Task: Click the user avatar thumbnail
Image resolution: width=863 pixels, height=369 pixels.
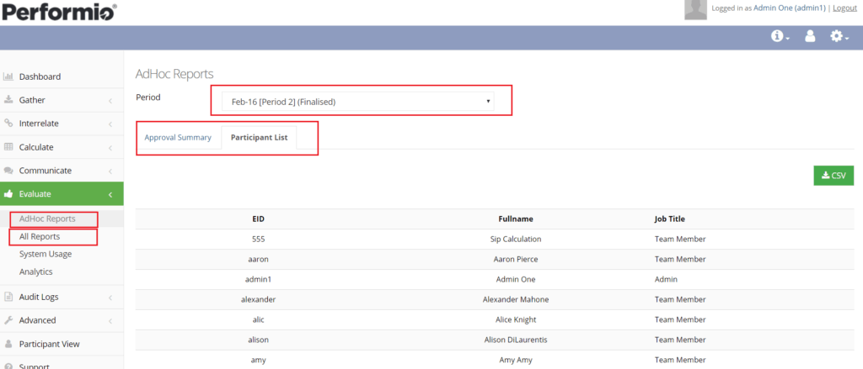Action: [x=695, y=9]
